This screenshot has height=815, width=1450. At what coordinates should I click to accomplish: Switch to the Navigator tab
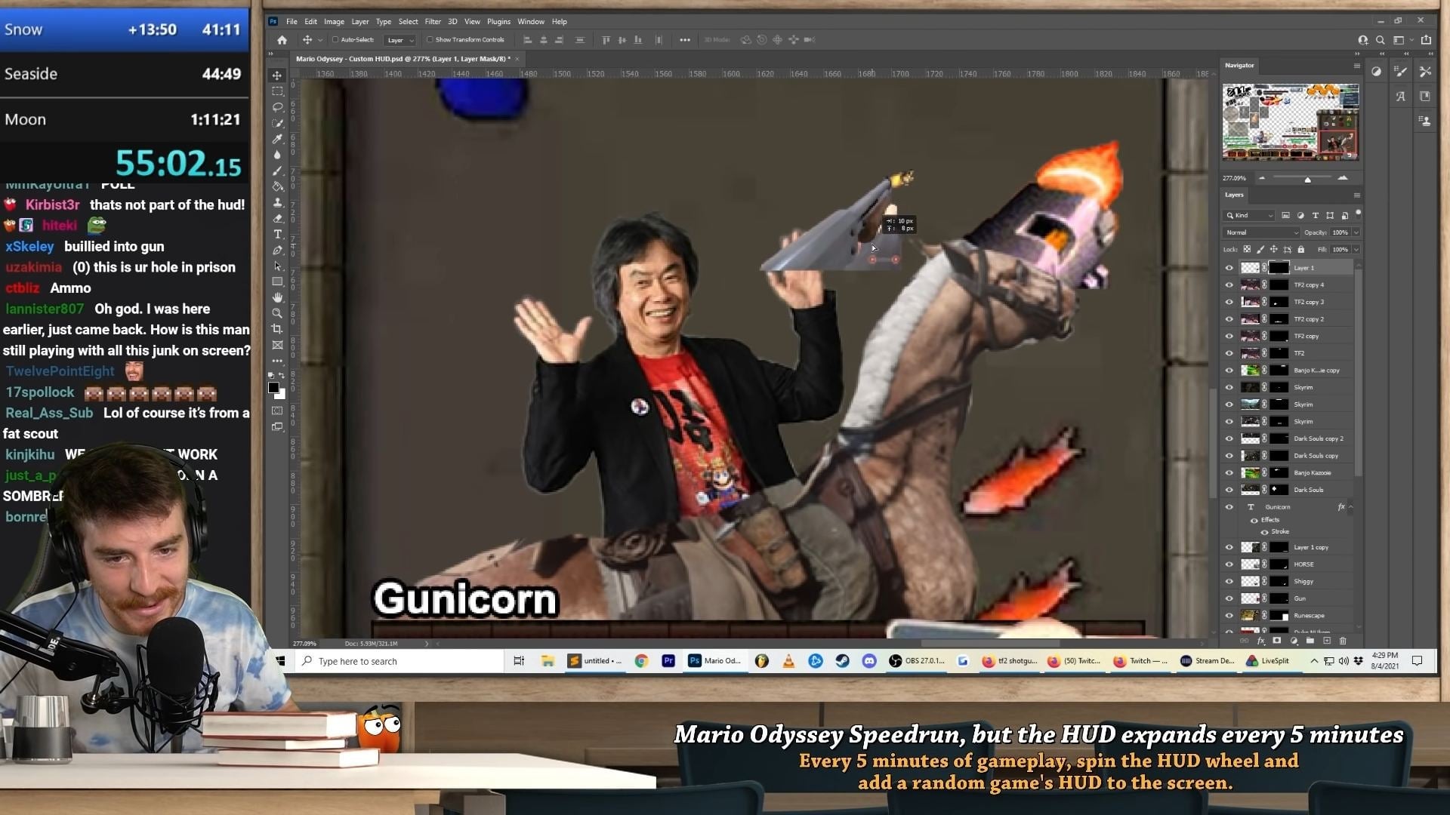click(x=1239, y=65)
